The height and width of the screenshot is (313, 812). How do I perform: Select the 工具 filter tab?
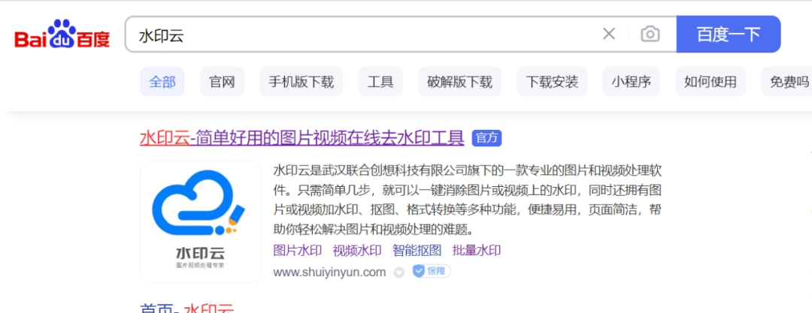click(380, 81)
